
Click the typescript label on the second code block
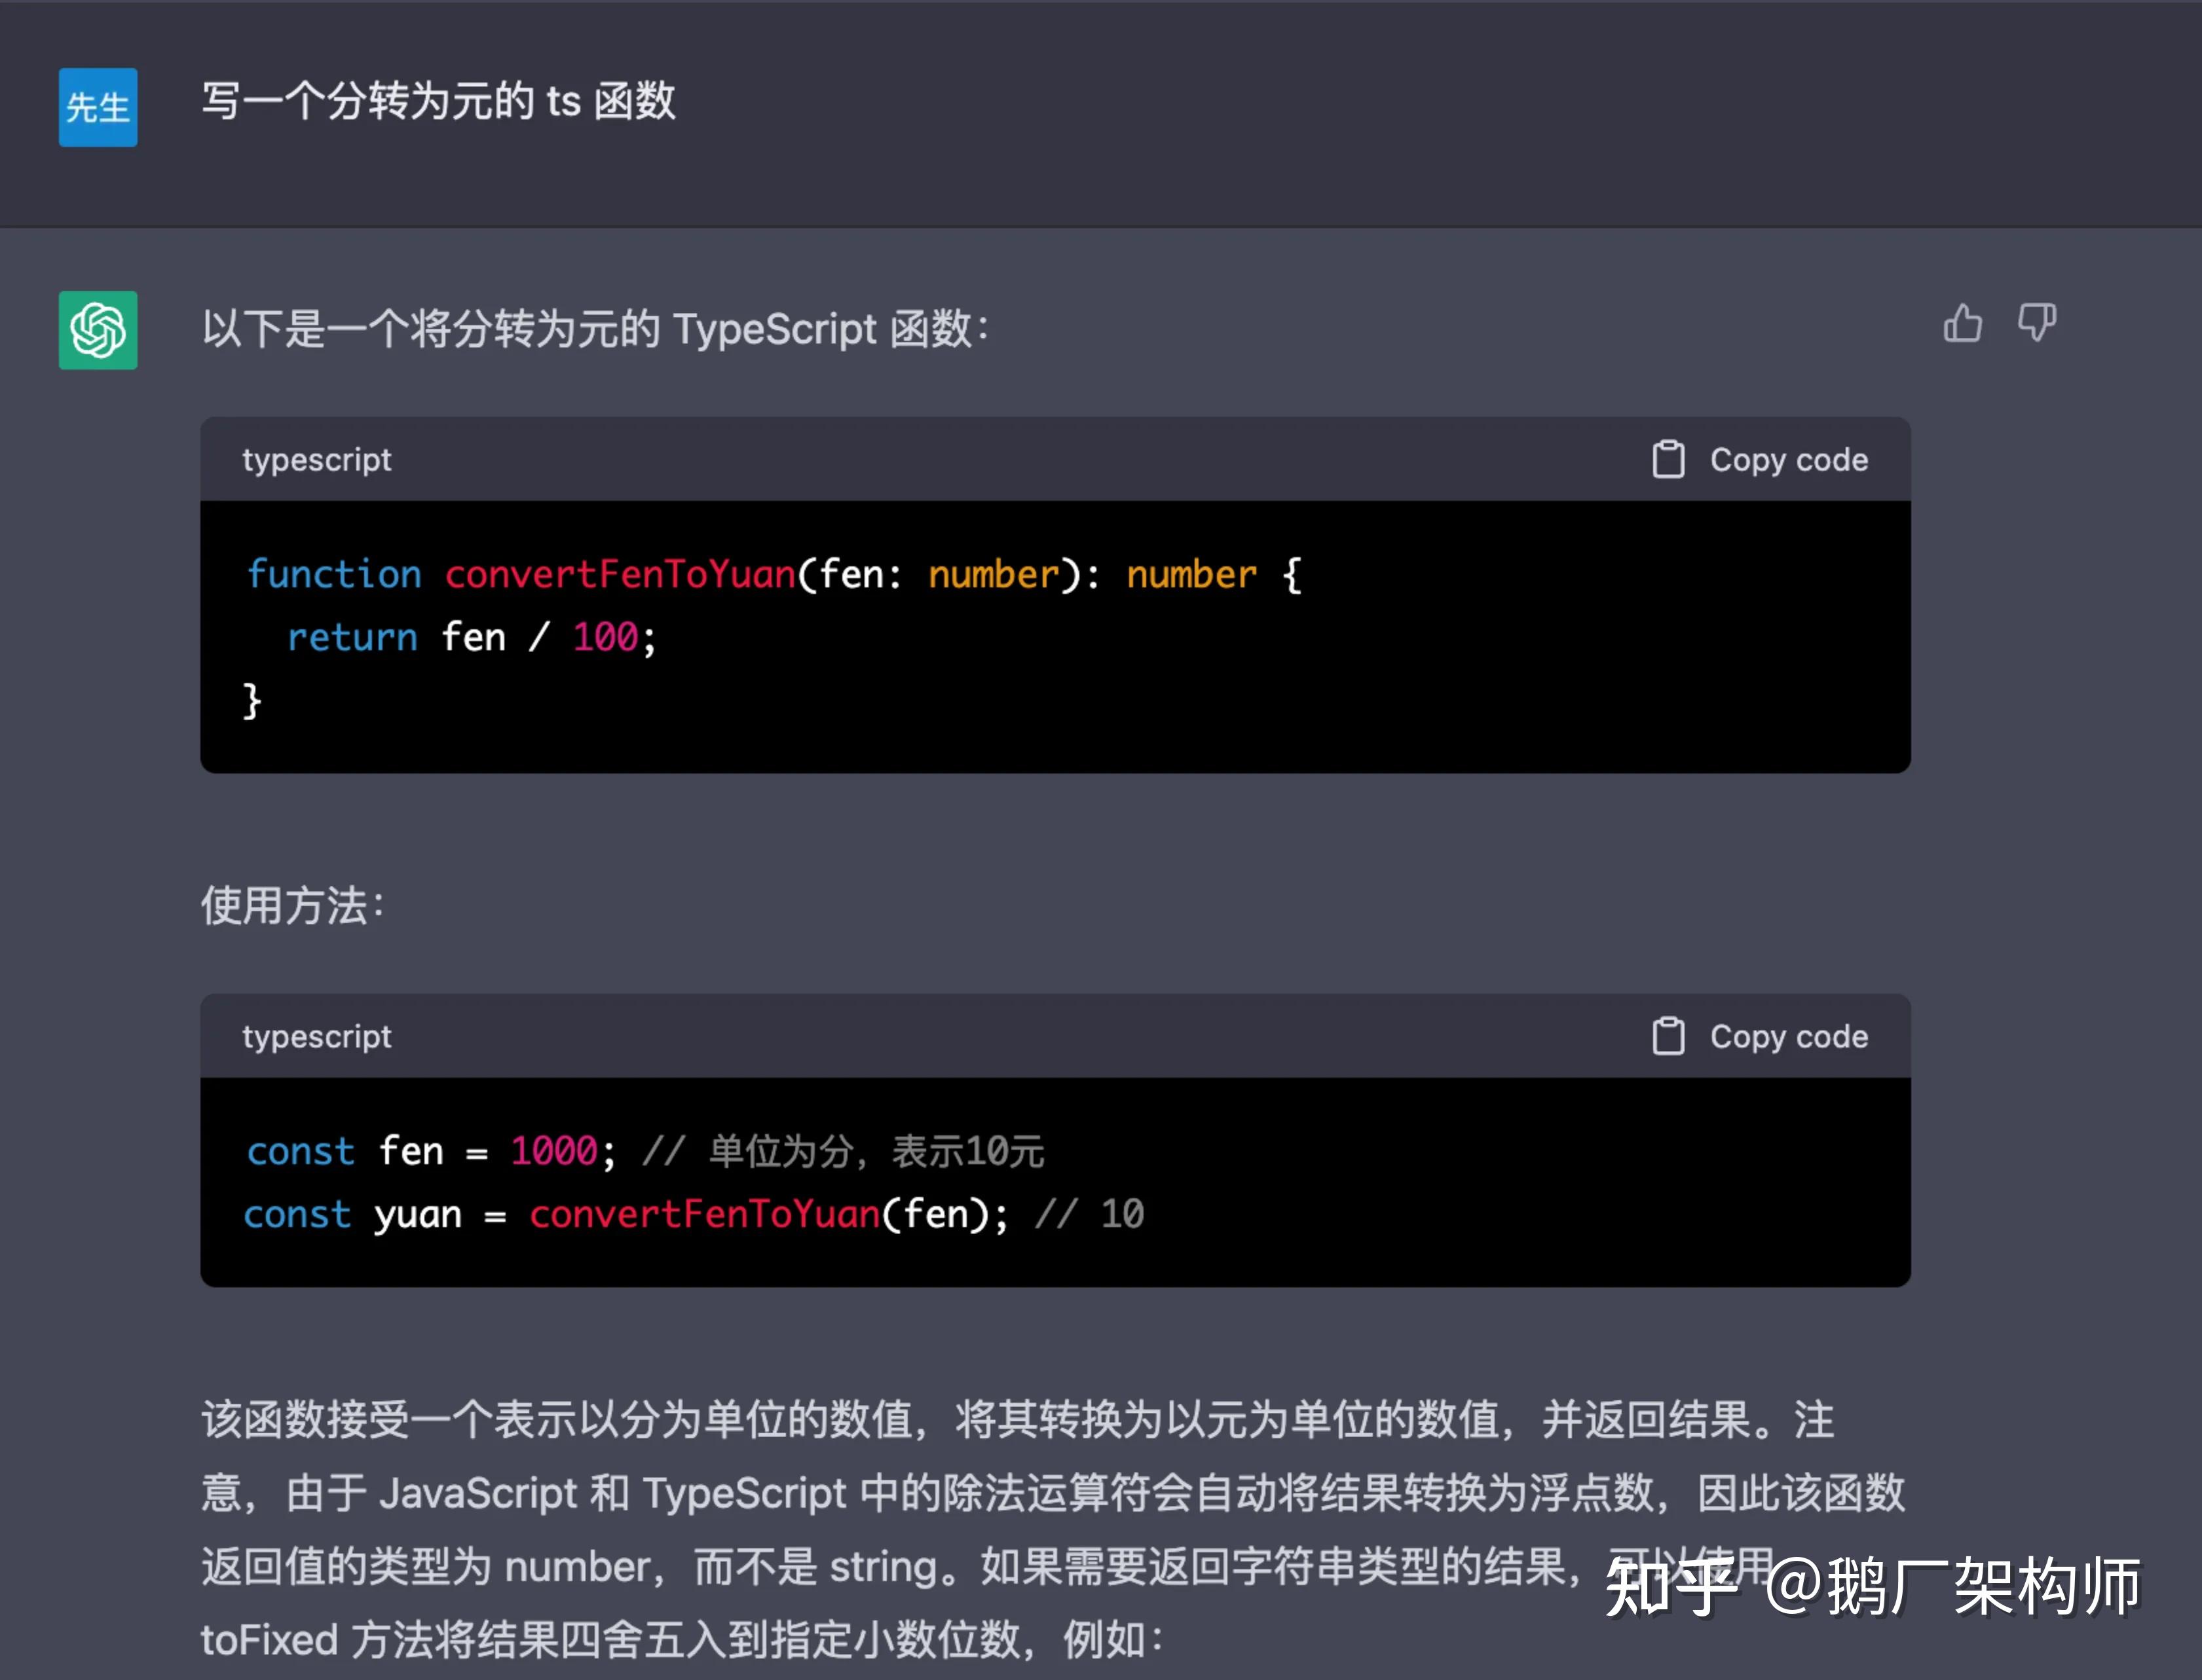[x=317, y=1036]
